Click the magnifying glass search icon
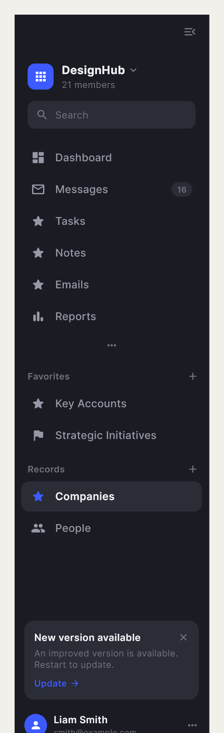This screenshot has height=733, width=224. 42,115
